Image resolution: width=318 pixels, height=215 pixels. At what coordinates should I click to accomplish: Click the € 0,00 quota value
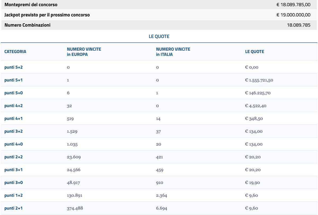click(x=252, y=67)
